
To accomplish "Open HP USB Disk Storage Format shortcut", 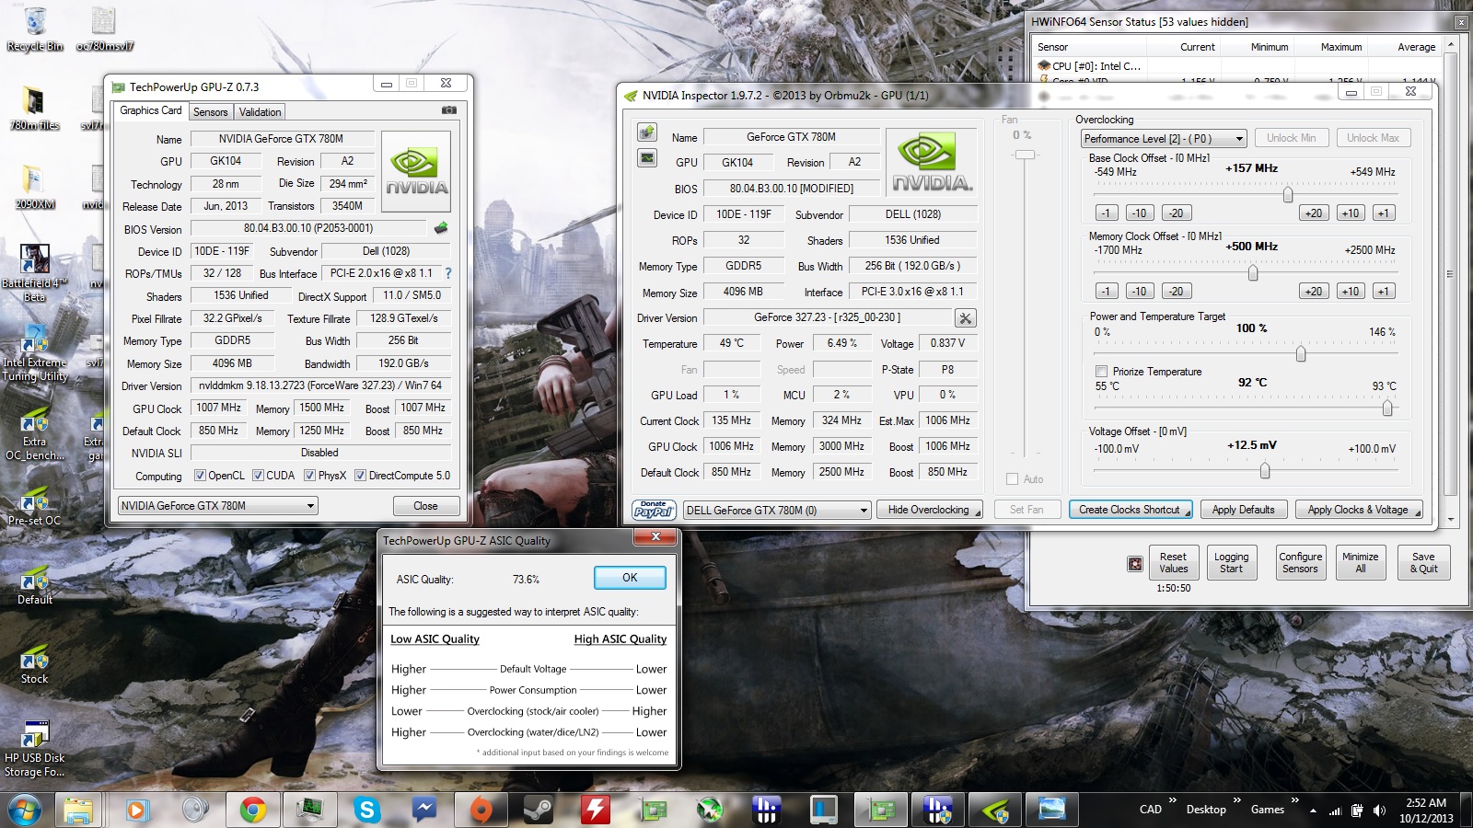I will coord(35,748).
